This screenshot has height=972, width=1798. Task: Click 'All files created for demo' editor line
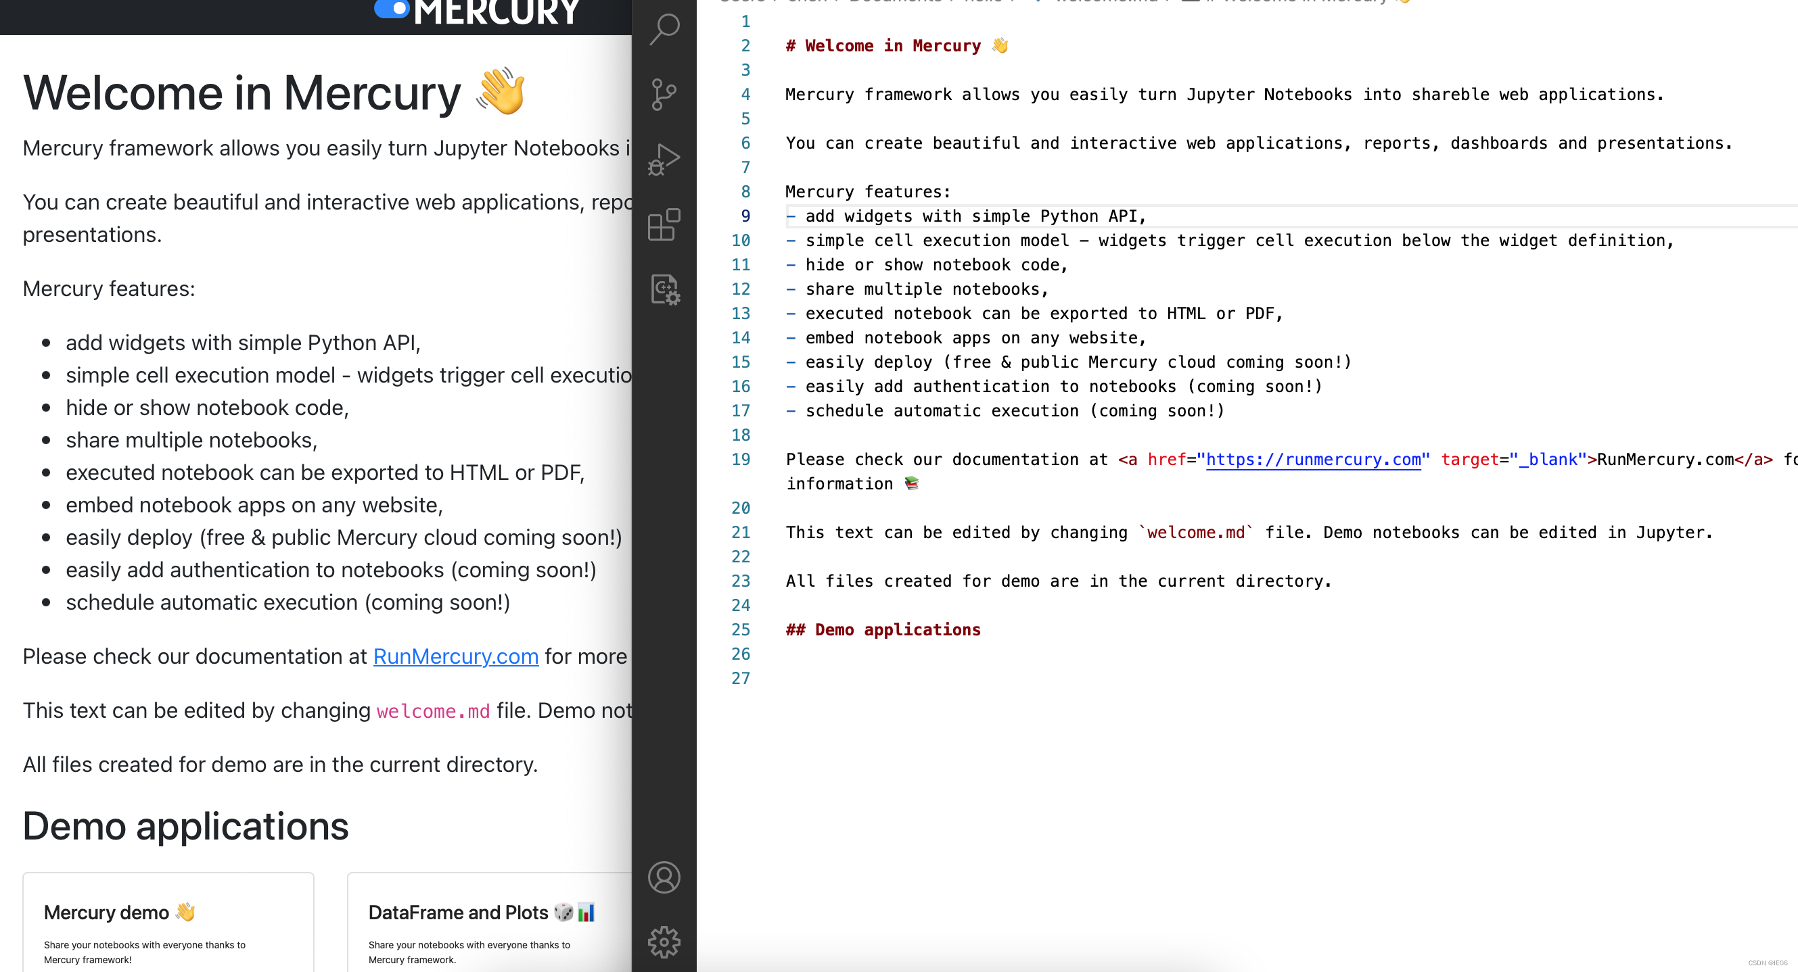pos(1058,581)
